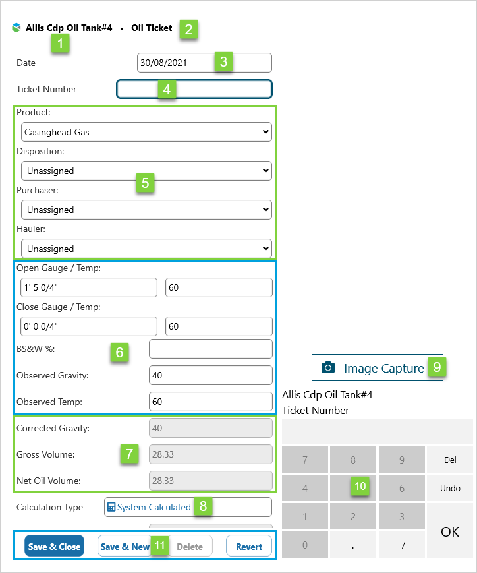Open the Product dropdown showing Casinghead Gas
This screenshot has width=477, height=573.
click(x=146, y=132)
